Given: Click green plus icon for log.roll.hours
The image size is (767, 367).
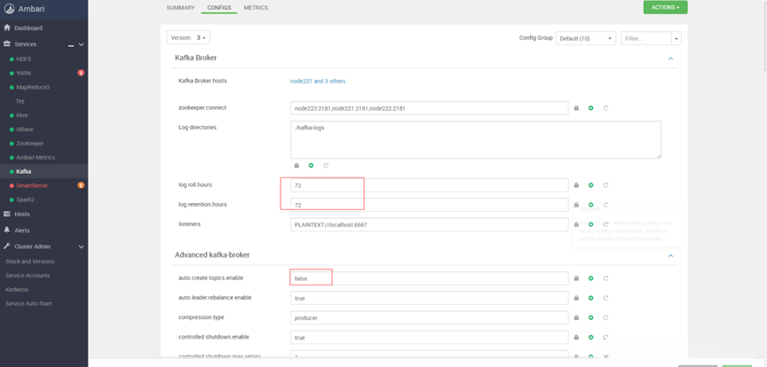Looking at the screenshot, I should (x=591, y=185).
